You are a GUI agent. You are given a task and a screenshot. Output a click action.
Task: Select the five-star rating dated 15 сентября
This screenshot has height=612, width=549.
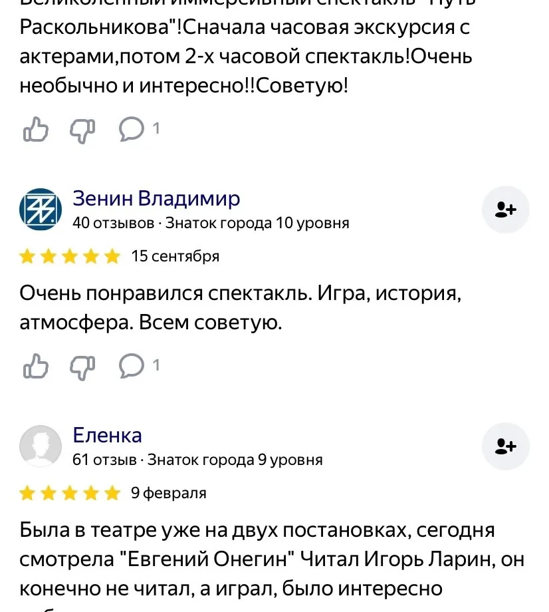tap(70, 257)
